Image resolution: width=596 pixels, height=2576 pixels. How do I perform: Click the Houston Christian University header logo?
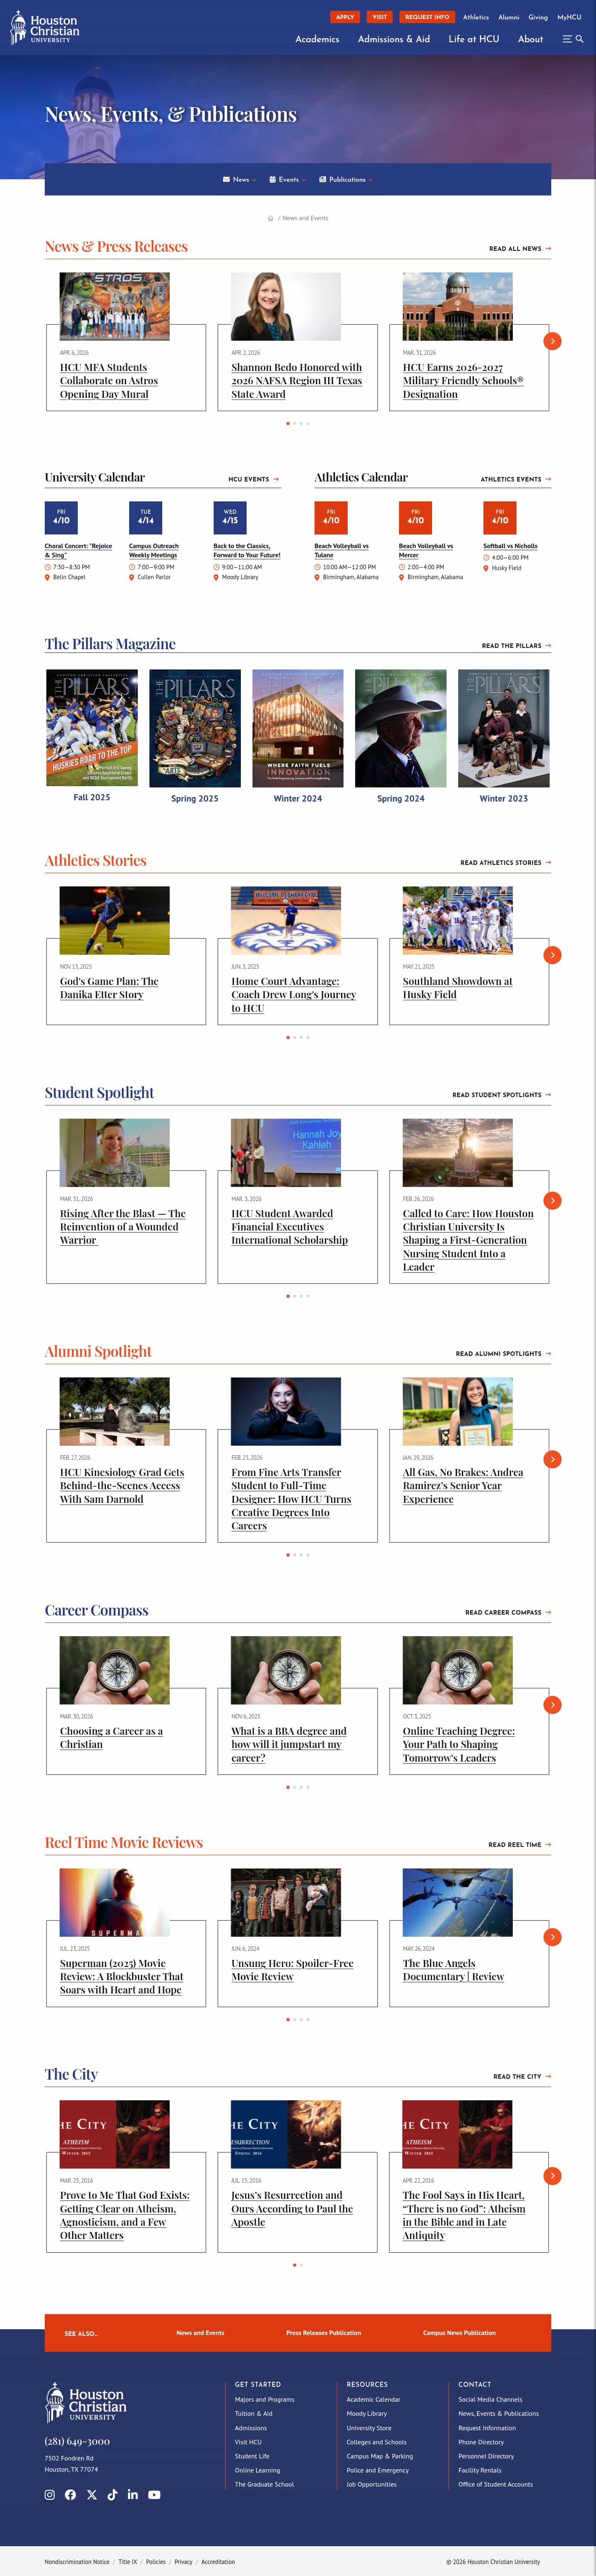(45, 28)
